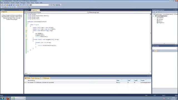Screen dimensions: 178x100
Task: Collapse the ConsoleApplication1 project node
Action: click(x=153, y=16)
